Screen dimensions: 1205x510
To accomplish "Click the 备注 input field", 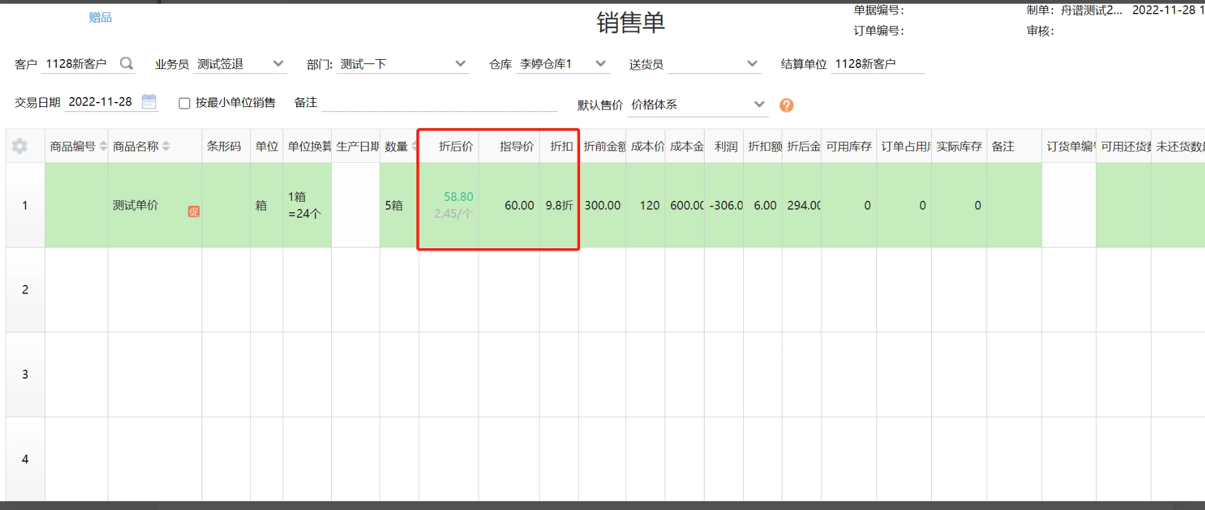I will coord(439,103).
